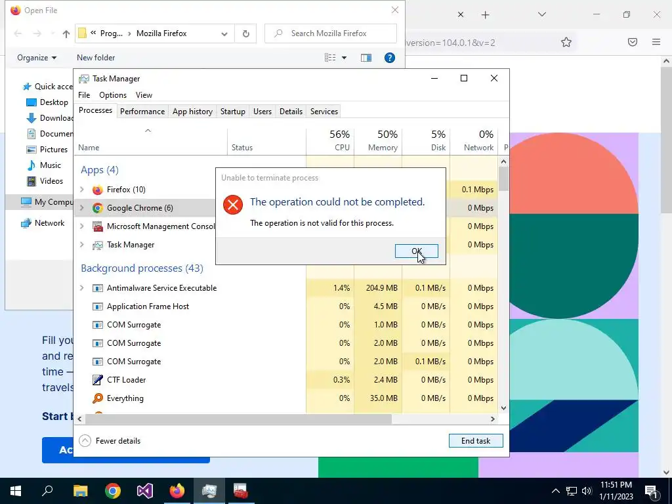Viewport: 672px width, 504px height.
Task: Open Task Manager File menu
Action: pyautogui.click(x=84, y=95)
